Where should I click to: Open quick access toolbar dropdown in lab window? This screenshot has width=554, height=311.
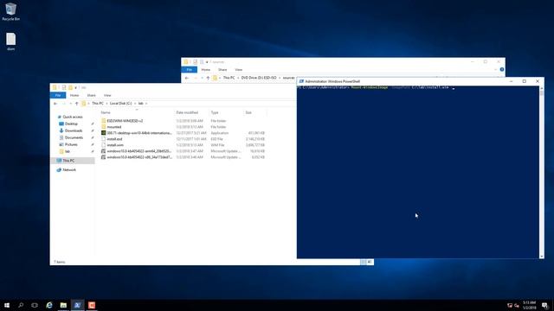75,87
